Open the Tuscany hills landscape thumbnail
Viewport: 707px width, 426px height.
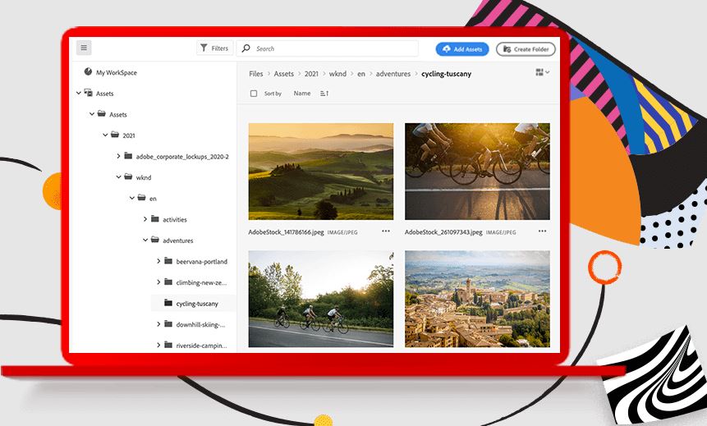click(x=320, y=172)
